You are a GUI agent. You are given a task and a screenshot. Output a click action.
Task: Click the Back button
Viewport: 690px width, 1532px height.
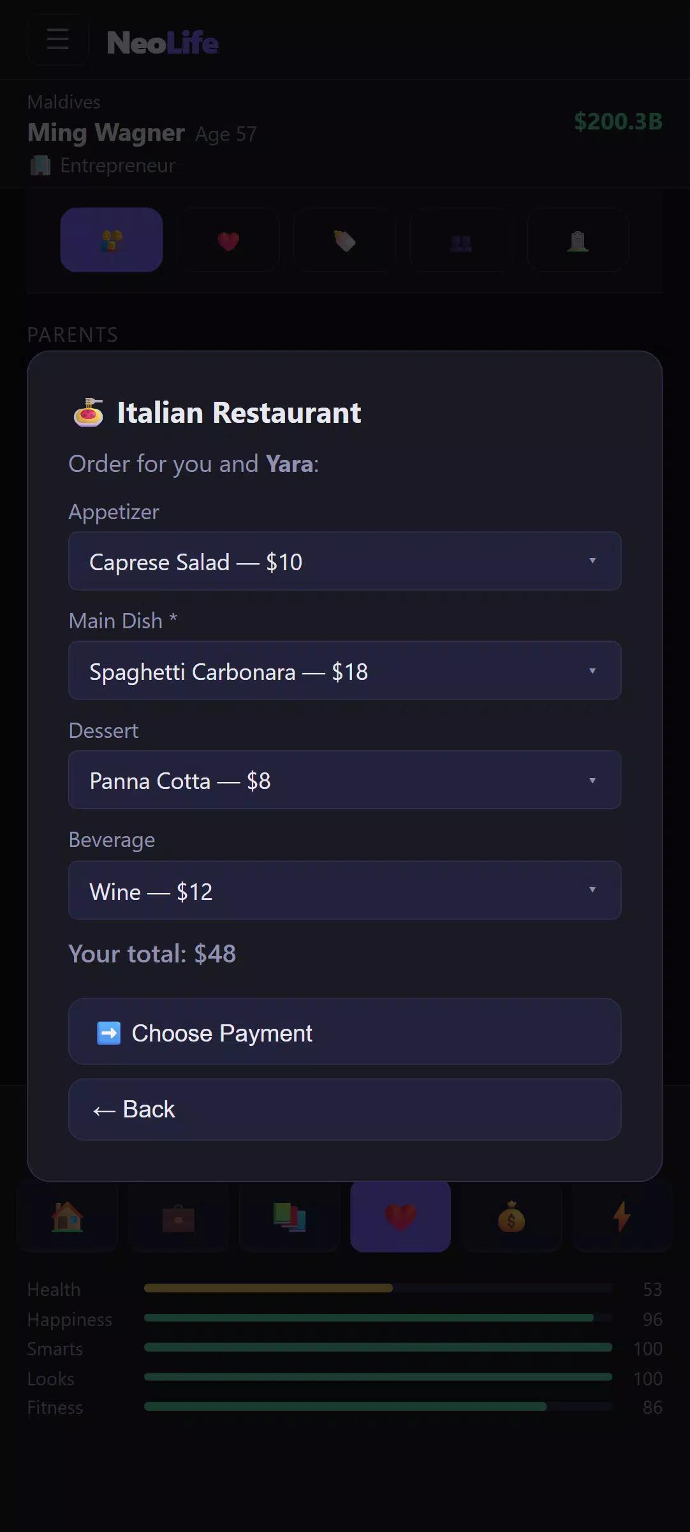[345, 1110]
